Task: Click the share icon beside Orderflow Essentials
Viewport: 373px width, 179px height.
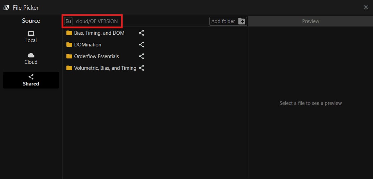Action: click(142, 56)
